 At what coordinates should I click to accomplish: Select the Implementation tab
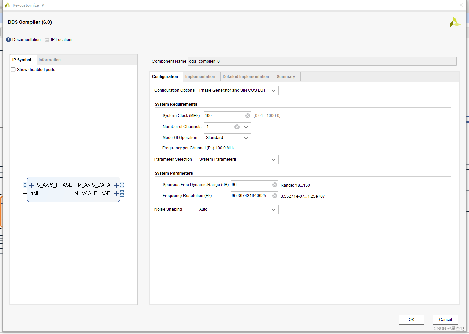click(x=200, y=77)
